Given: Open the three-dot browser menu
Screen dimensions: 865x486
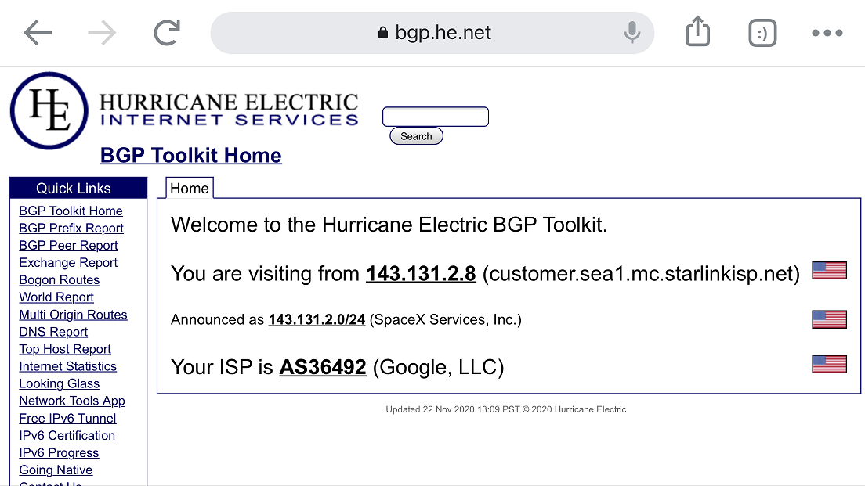Looking at the screenshot, I should [x=827, y=33].
